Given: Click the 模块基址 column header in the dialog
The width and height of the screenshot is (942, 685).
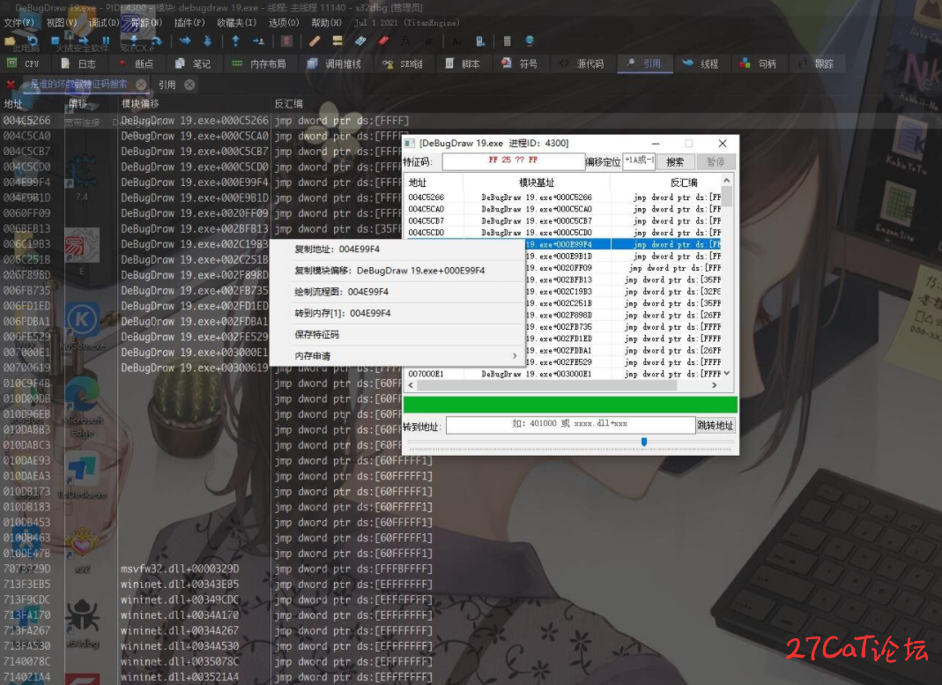Looking at the screenshot, I should click(x=537, y=182).
